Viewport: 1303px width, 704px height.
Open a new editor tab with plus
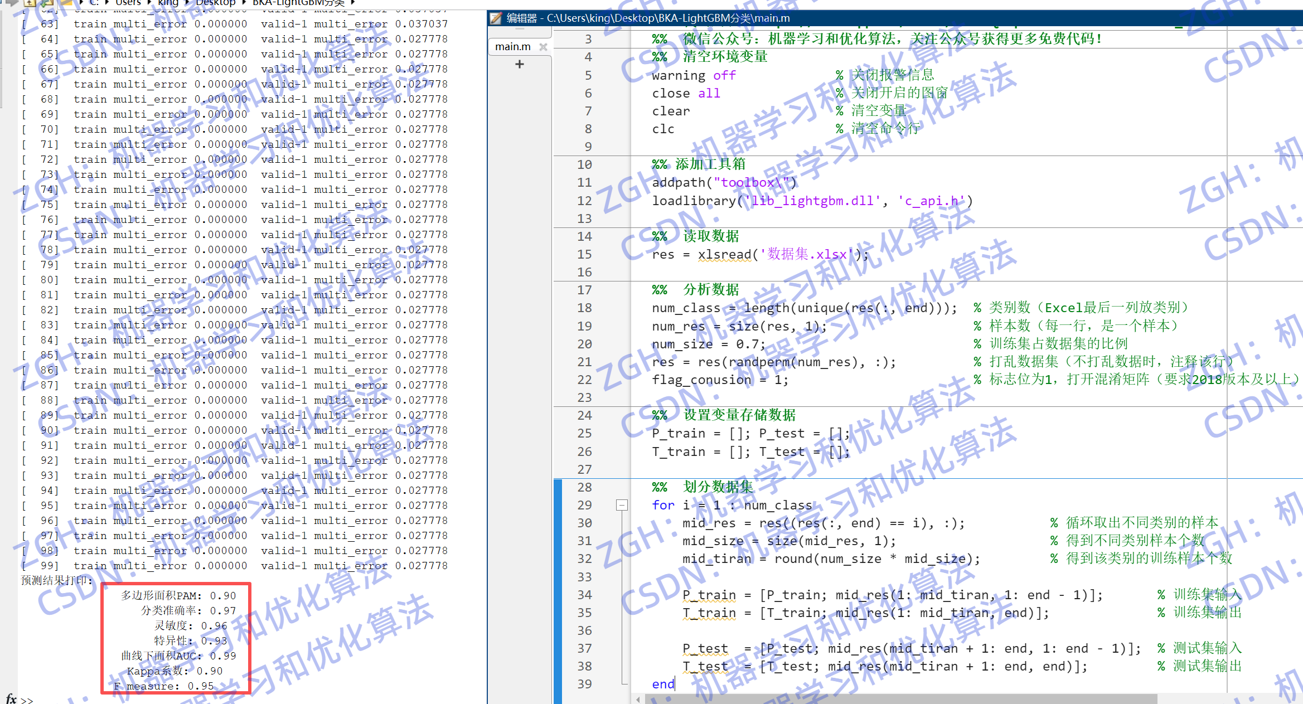pos(520,65)
